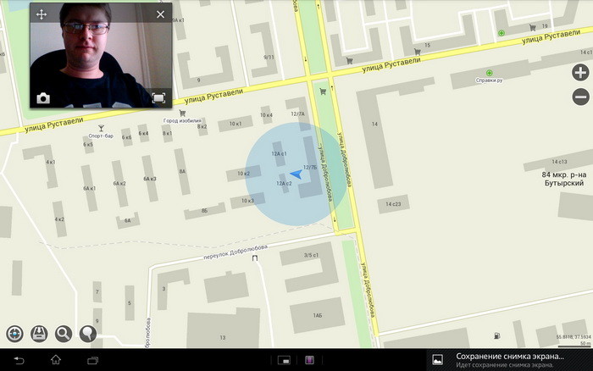Tap the purple small app icon in the navigation bar
Screen dimensions: 593x371
(x=310, y=361)
